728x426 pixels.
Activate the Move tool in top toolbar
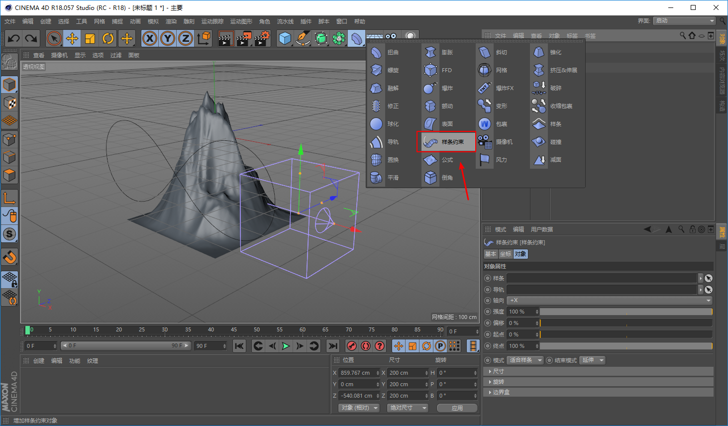pyautogui.click(x=72, y=38)
